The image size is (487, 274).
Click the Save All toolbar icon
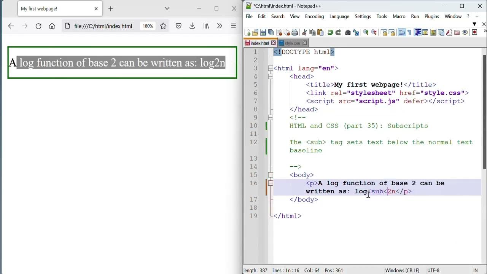(271, 32)
